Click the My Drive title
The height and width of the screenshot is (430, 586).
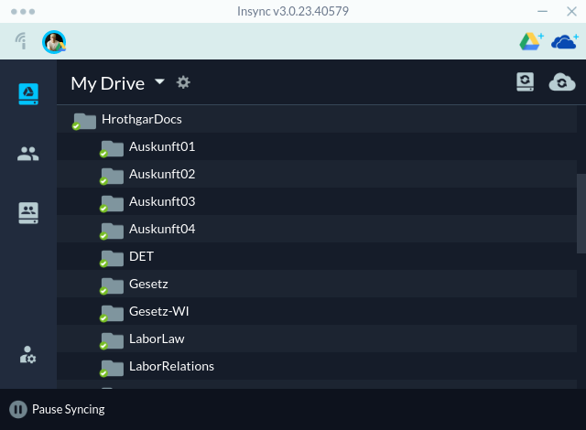[x=108, y=83]
